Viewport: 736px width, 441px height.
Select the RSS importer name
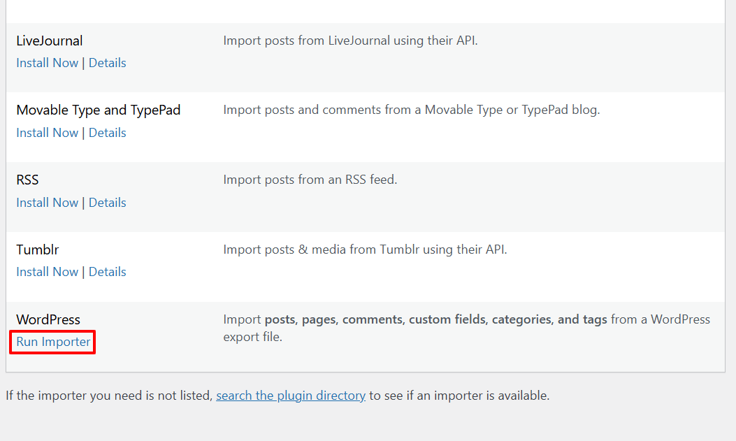pos(27,180)
